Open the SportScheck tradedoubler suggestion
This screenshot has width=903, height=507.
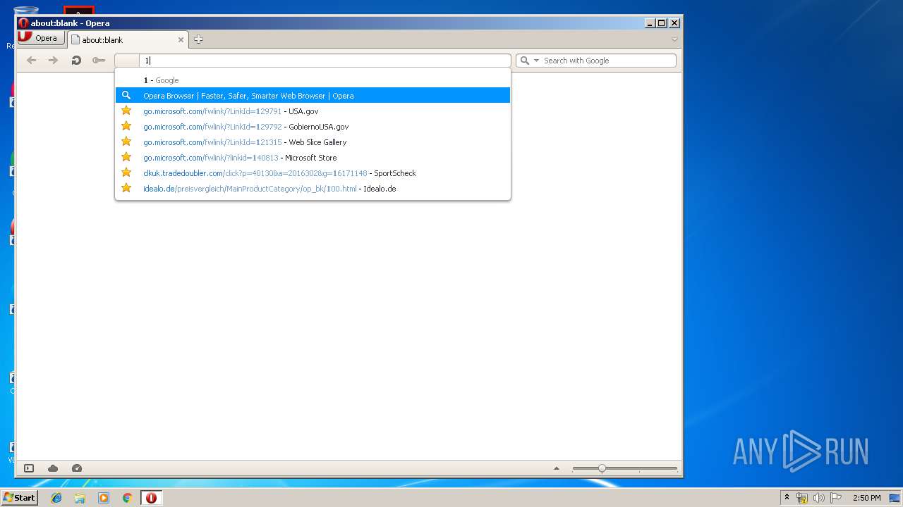(313, 173)
